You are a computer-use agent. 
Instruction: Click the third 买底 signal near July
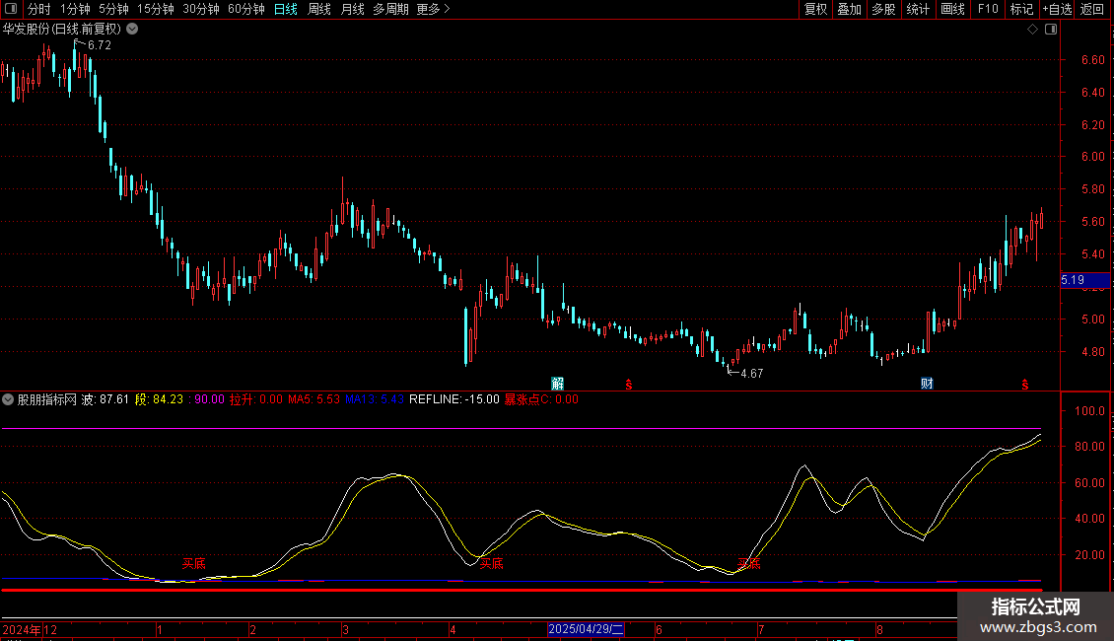tap(749, 563)
